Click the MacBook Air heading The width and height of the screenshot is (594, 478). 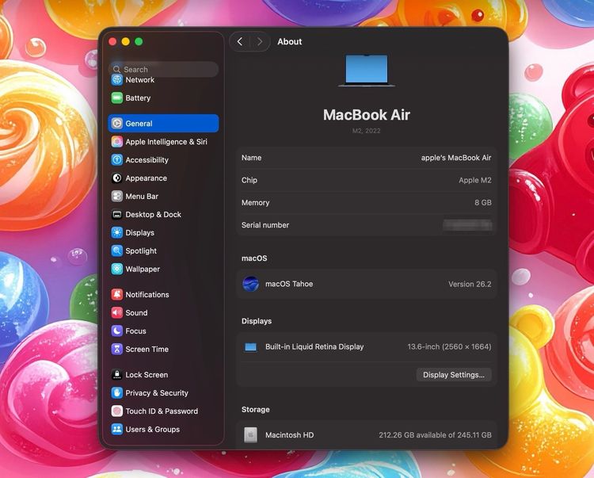point(367,114)
